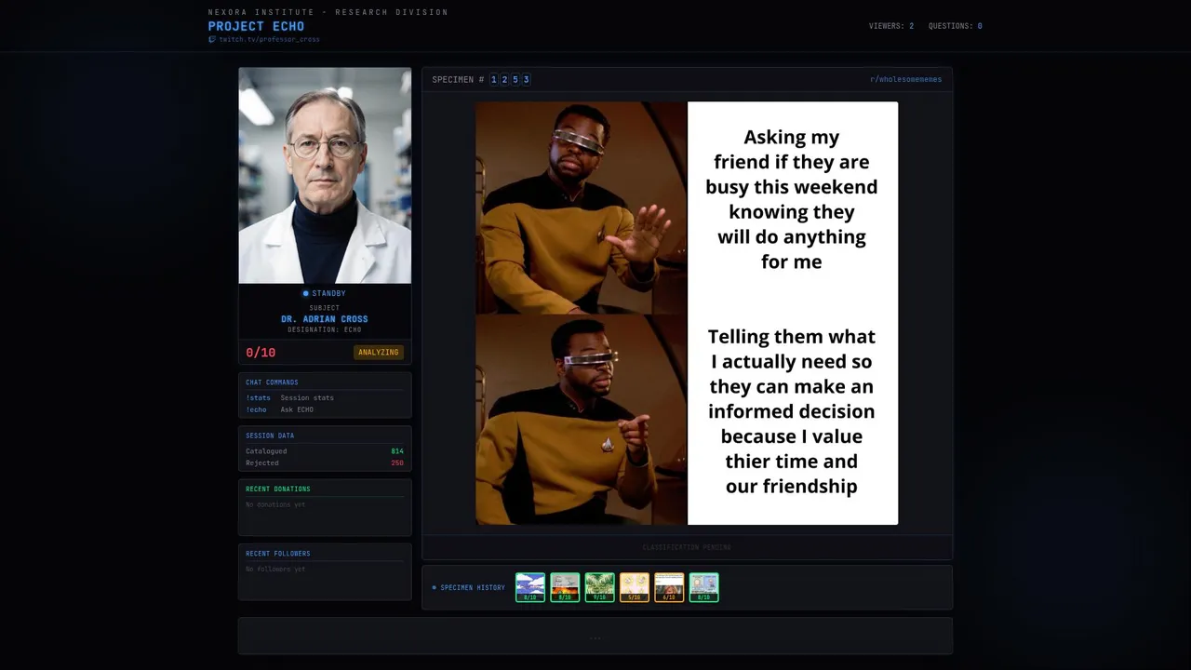Select the !echo chat command
The height and width of the screenshot is (670, 1191).
(x=256, y=409)
